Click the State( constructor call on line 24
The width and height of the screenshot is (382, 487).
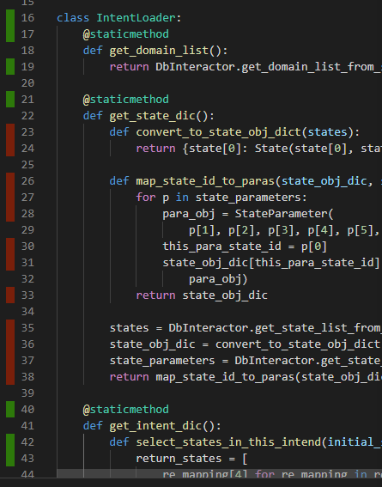tap(275, 148)
